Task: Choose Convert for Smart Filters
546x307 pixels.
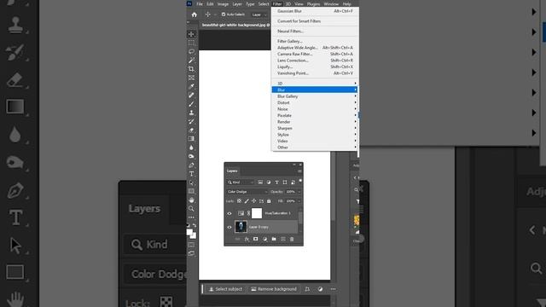Action: click(x=315, y=21)
